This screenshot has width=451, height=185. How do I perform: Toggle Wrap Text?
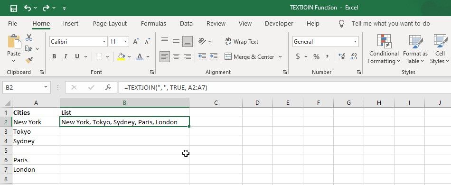(242, 42)
